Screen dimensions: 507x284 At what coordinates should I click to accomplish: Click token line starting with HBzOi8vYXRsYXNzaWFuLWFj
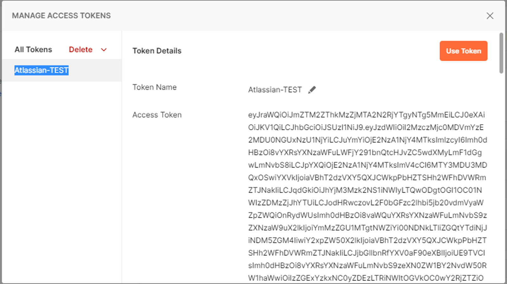[365, 152]
